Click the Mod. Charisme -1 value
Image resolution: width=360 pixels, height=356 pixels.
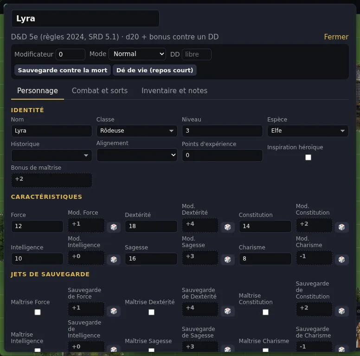click(x=314, y=257)
